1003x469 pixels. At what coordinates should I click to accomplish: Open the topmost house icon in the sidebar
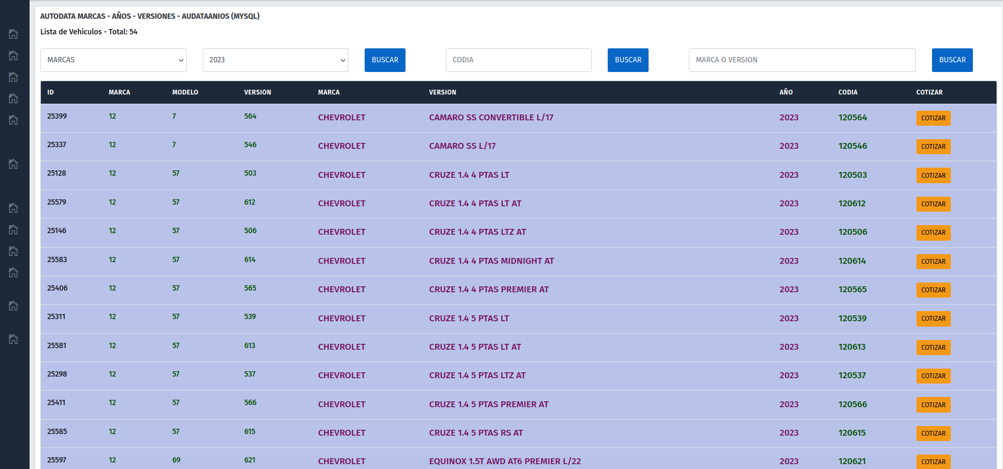coord(13,34)
